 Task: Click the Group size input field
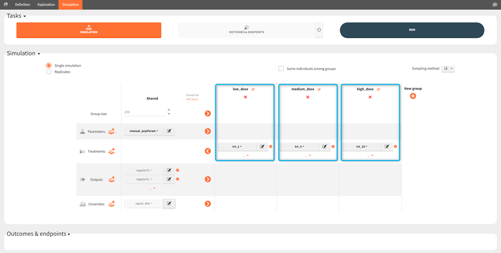[x=145, y=112]
